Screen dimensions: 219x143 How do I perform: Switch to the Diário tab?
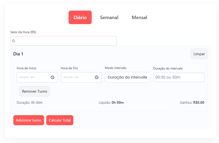(80, 18)
